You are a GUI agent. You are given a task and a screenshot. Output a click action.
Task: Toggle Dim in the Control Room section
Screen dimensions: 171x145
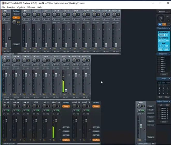(151, 106)
